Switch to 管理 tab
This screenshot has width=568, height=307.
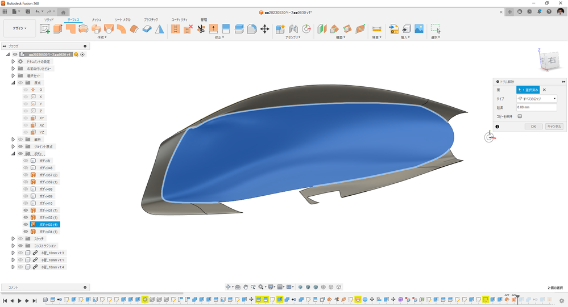204,19
